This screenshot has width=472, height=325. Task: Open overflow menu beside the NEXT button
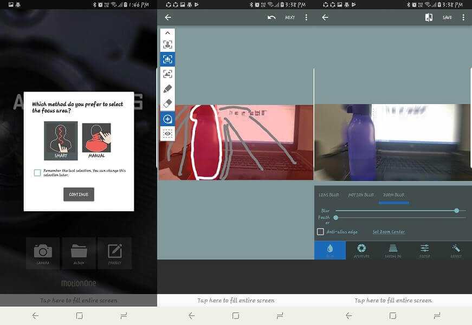coord(306,17)
